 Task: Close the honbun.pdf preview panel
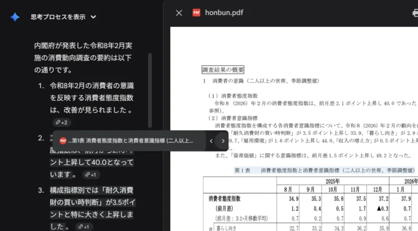[179, 13]
